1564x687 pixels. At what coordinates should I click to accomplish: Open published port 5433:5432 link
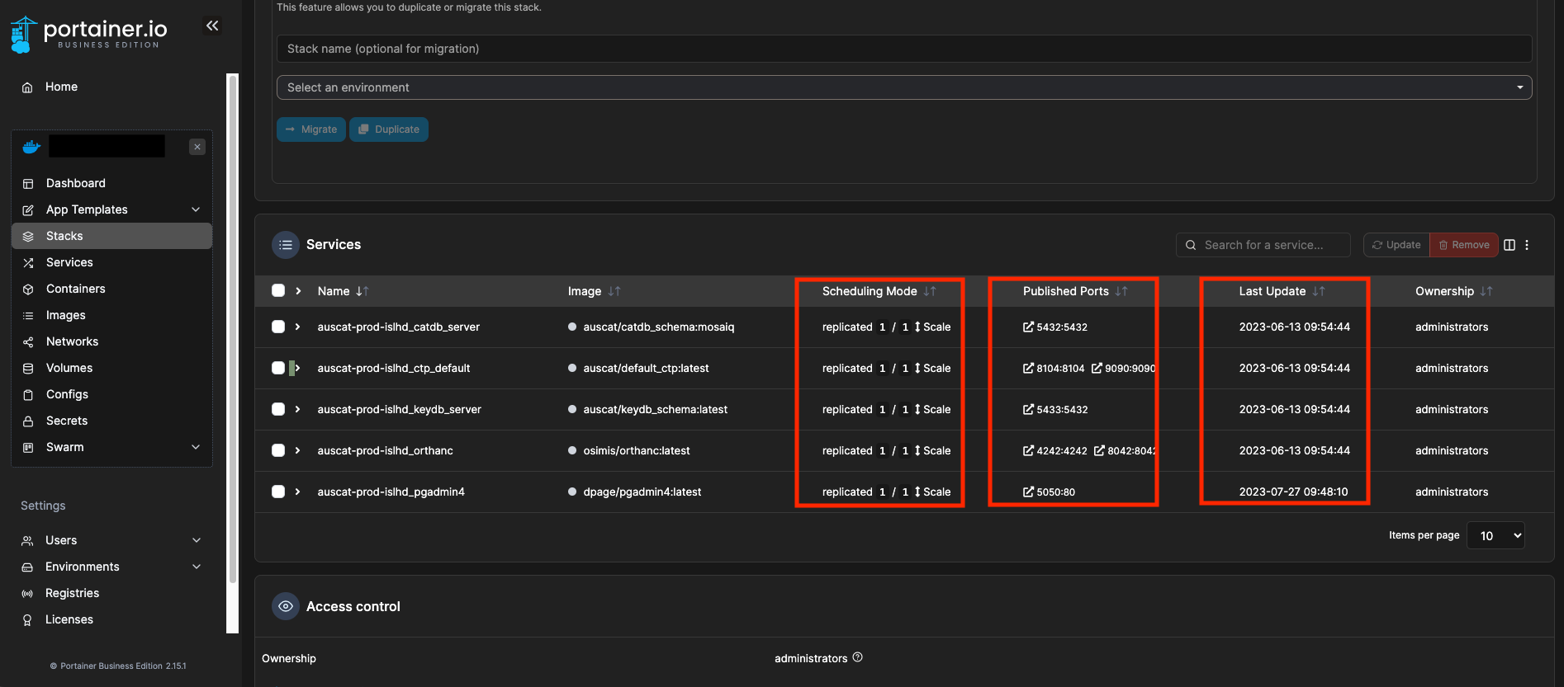click(x=1055, y=410)
